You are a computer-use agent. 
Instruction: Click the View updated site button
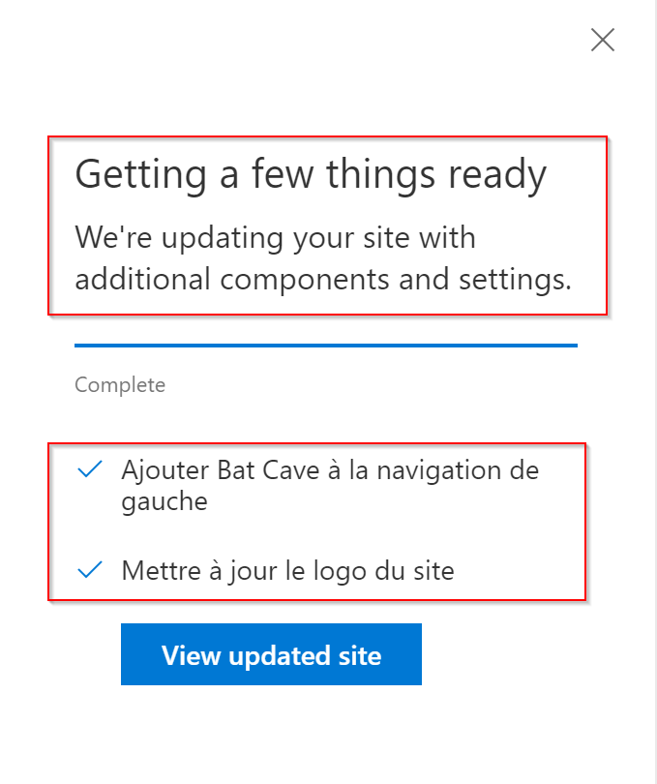click(271, 654)
